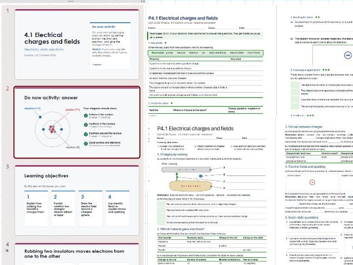Click the 'electron (−1)' label on slide 2
The height and width of the screenshot is (265, 353).
click(32, 108)
